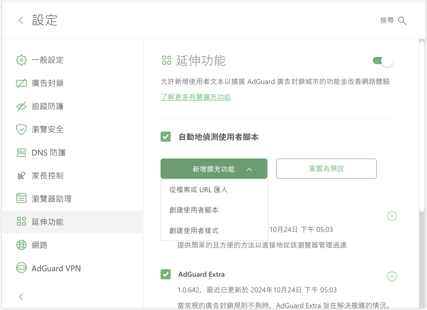Click the 網路 globe icon
The height and width of the screenshot is (310, 427).
tap(21, 245)
